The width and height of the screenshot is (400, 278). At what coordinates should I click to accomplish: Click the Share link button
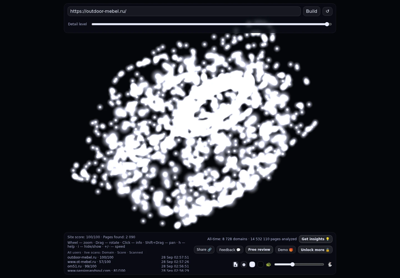pos(204,250)
